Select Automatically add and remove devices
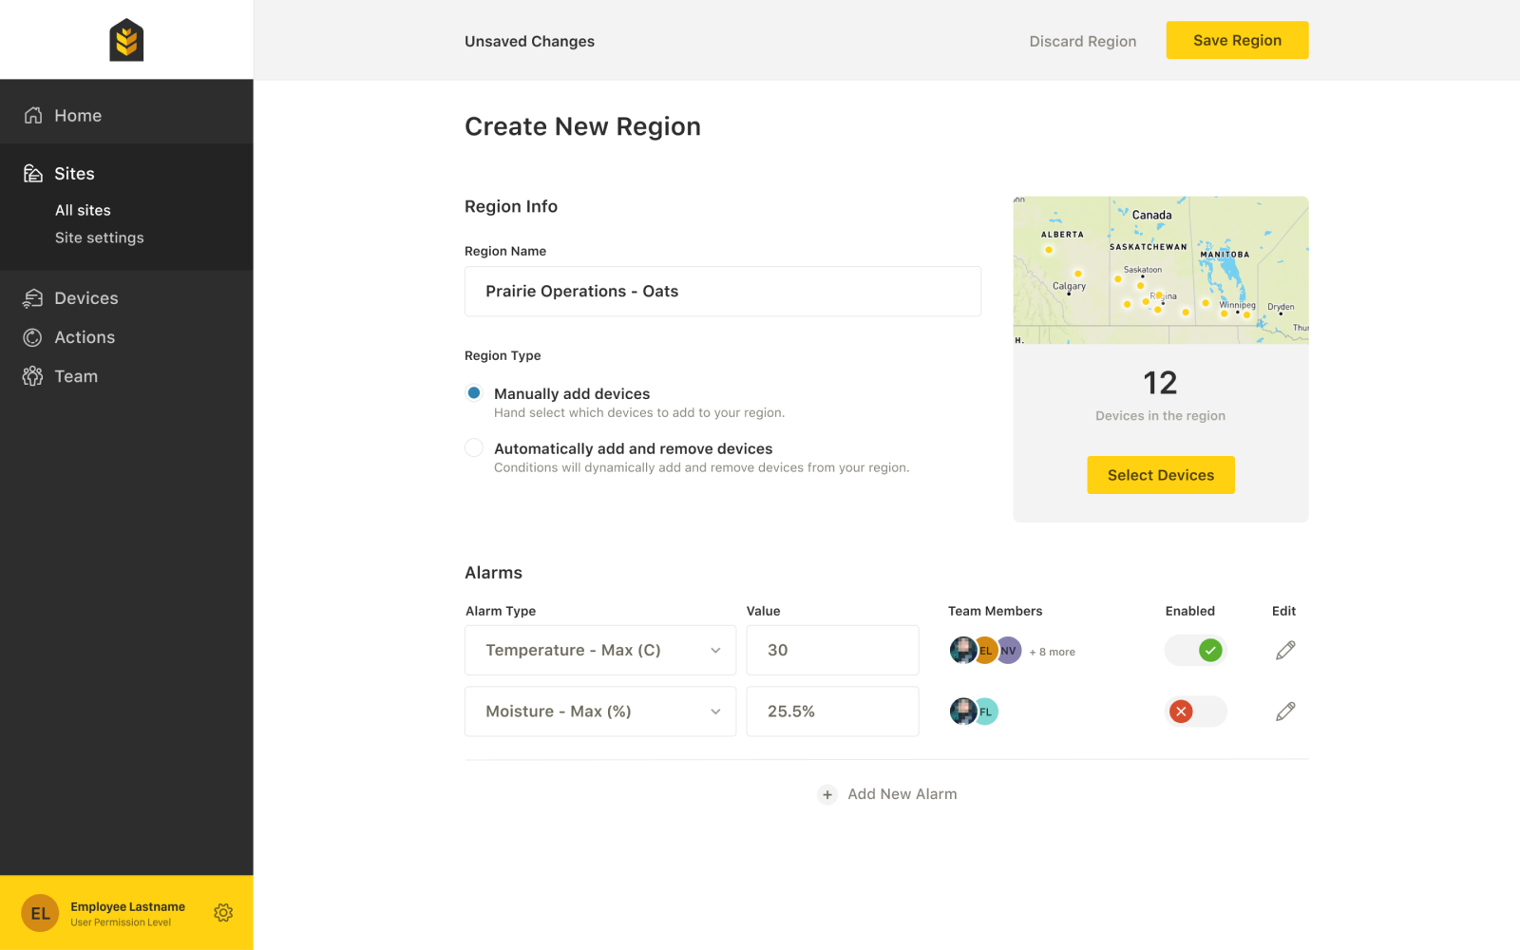The height and width of the screenshot is (950, 1520). pos(474,448)
